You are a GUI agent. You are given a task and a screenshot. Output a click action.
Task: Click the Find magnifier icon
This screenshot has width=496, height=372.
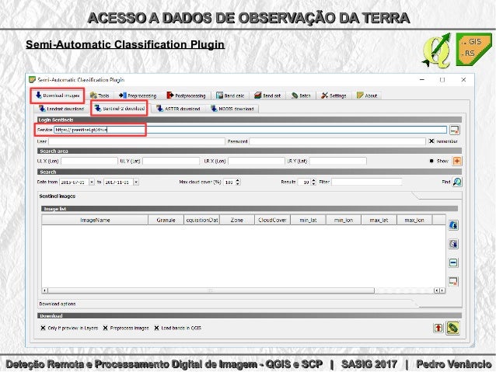[x=457, y=182]
